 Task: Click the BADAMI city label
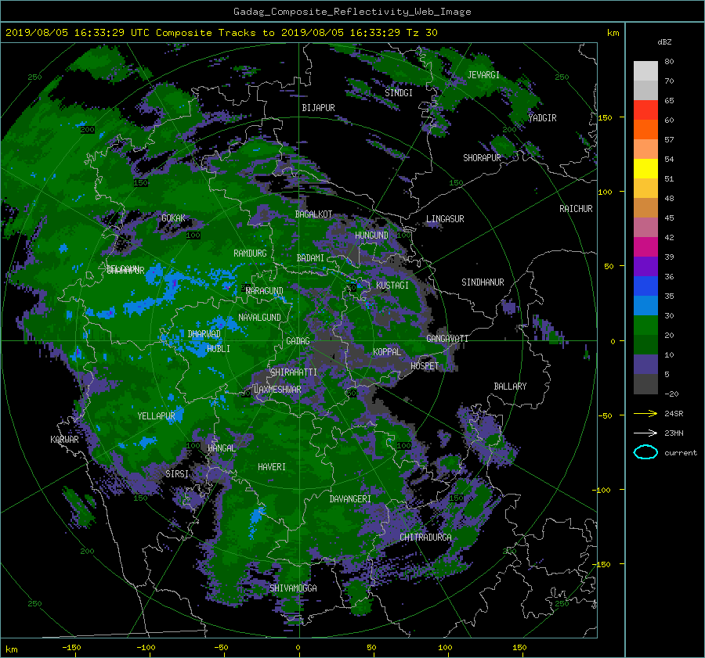click(x=310, y=258)
